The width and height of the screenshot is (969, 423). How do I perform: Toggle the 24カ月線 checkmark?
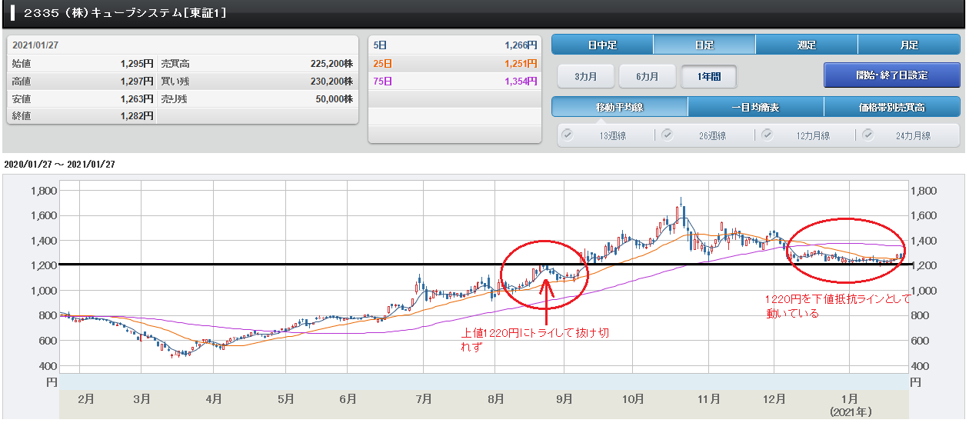(x=867, y=135)
